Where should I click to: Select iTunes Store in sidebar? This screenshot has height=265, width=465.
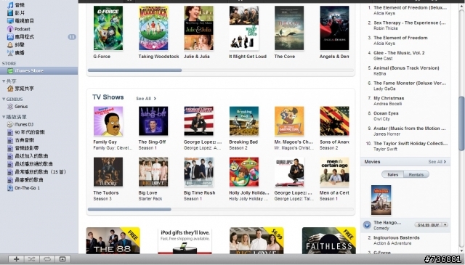[39, 70]
